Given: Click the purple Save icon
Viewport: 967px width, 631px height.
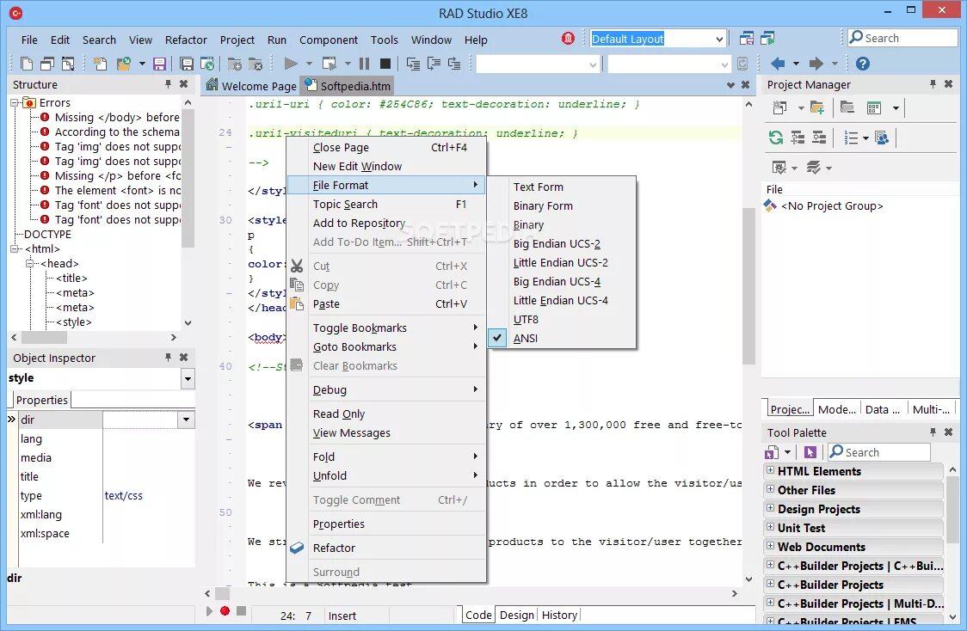Looking at the screenshot, I should pyautogui.click(x=160, y=64).
